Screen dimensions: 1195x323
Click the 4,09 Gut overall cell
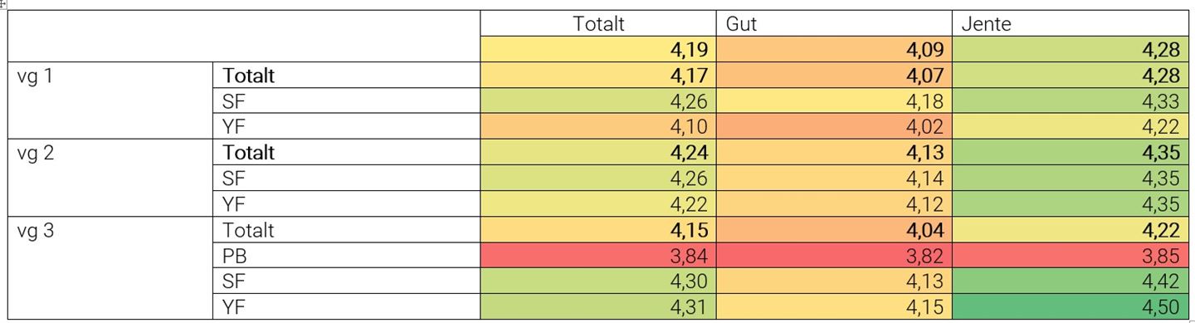click(x=833, y=49)
